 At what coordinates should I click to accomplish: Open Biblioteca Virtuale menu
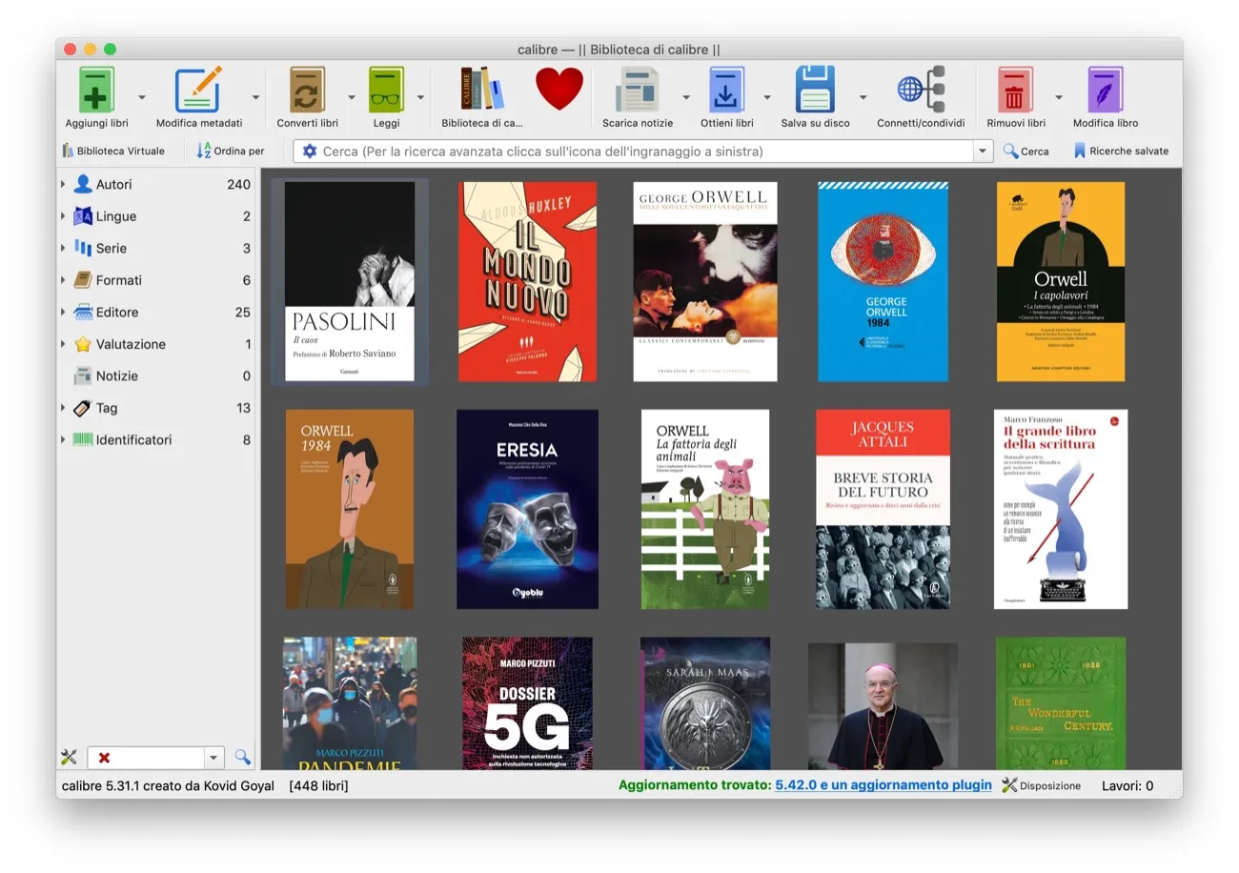point(114,150)
